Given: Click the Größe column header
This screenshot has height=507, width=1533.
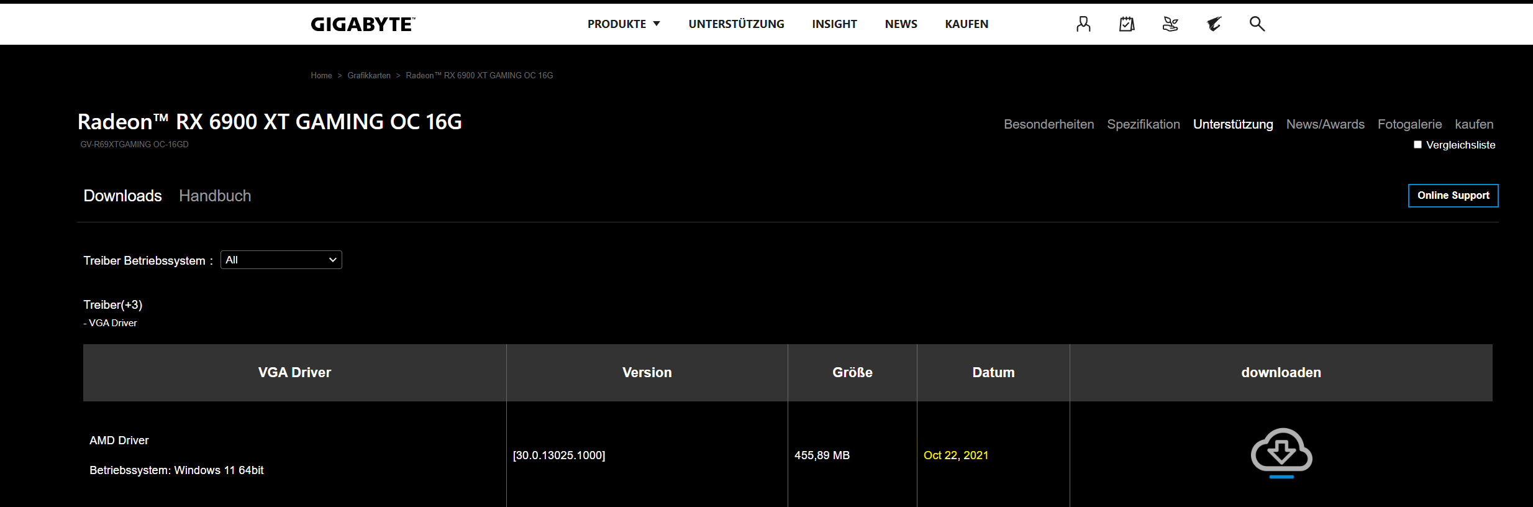Looking at the screenshot, I should coord(852,372).
